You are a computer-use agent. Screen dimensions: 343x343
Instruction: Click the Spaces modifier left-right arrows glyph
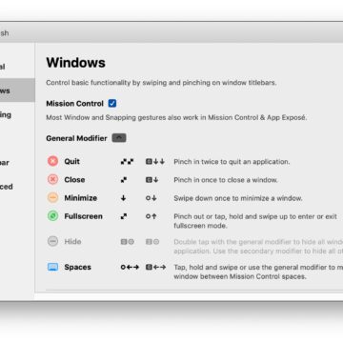[x=155, y=268]
